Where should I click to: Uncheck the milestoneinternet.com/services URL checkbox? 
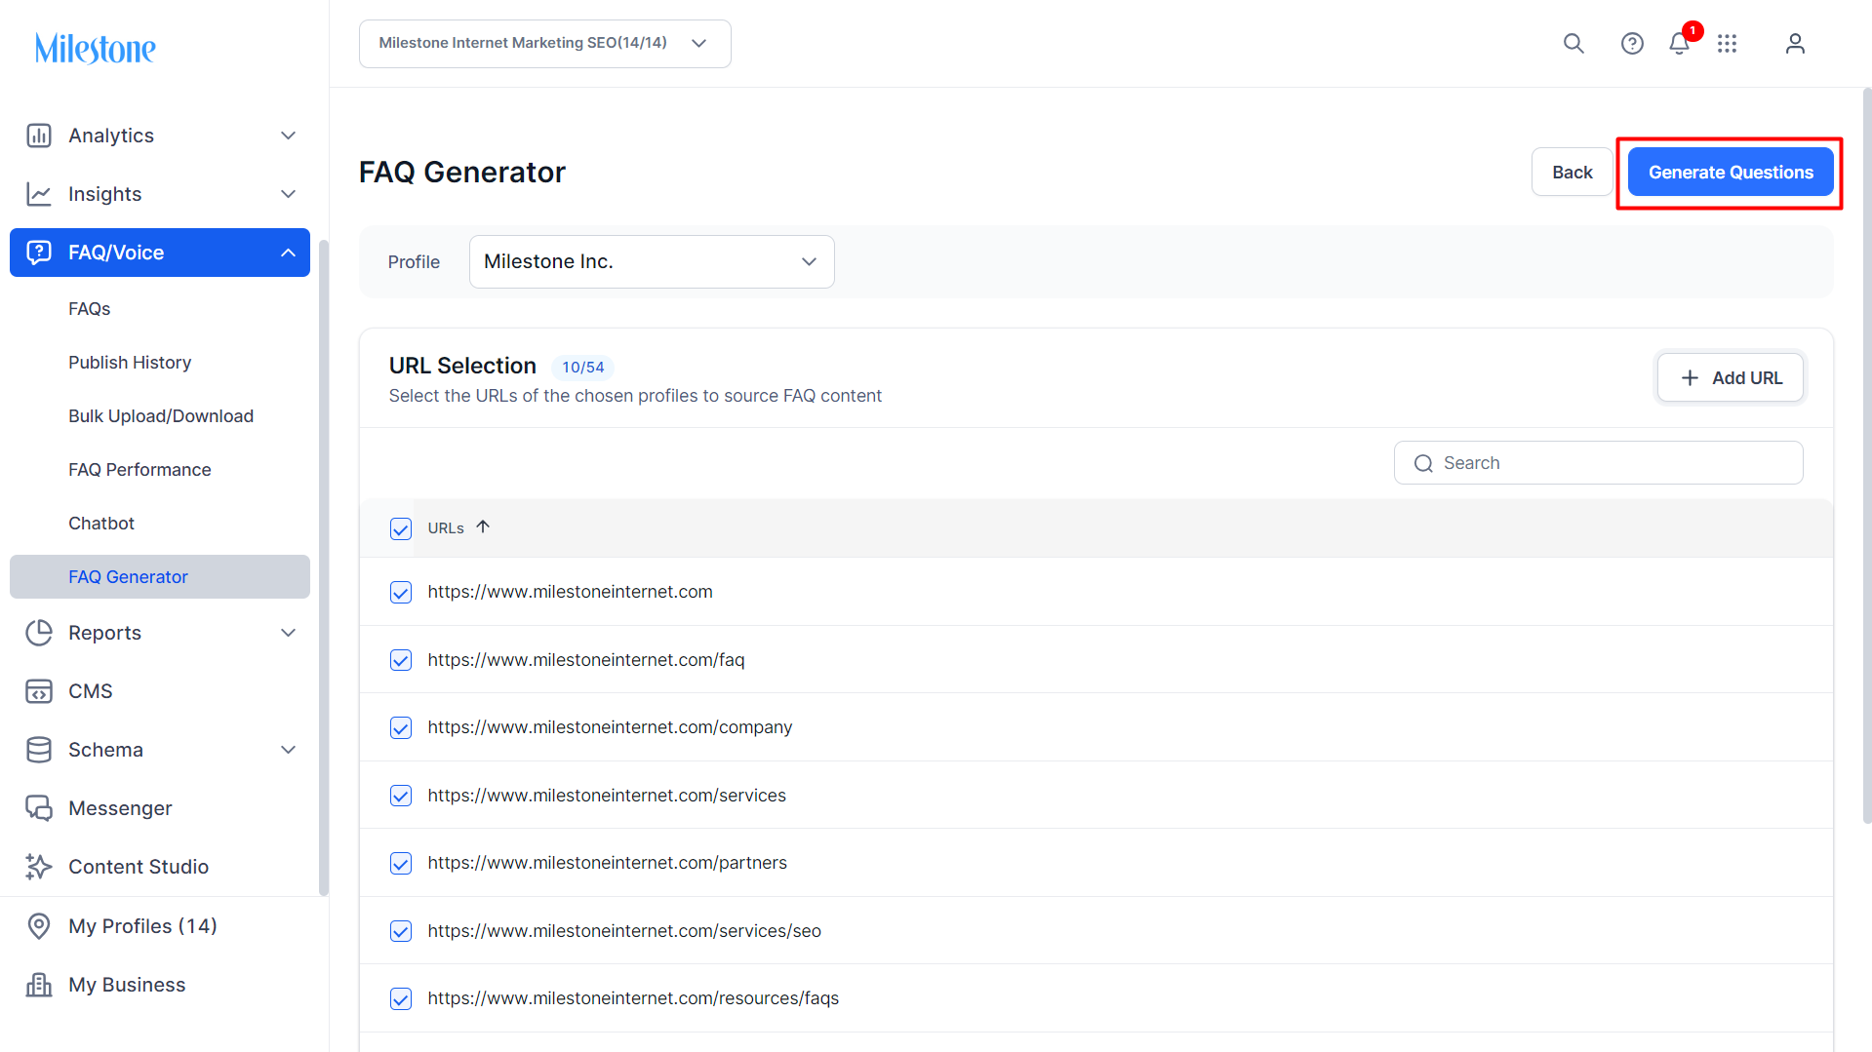(x=401, y=796)
